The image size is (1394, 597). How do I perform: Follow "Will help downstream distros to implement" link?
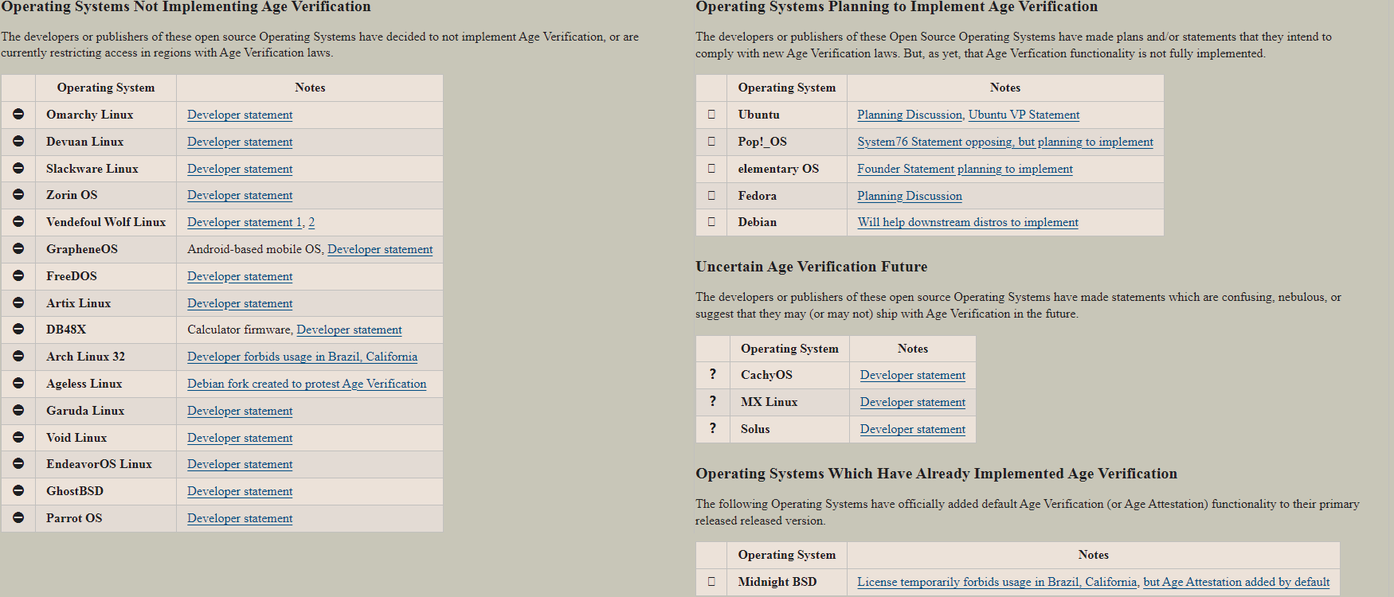click(968, 222)
